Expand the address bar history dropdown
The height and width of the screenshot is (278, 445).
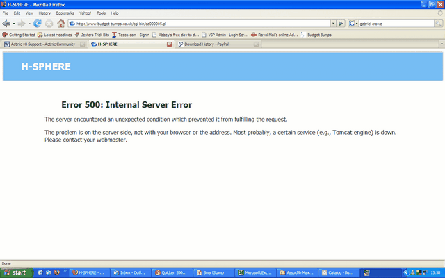pyautogui.click(x=332, y=23)
